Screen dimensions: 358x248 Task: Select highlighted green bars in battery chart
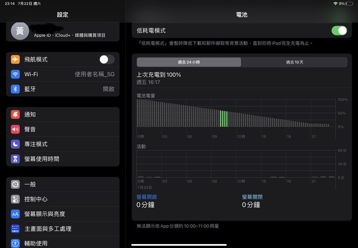tap(224, 119)
